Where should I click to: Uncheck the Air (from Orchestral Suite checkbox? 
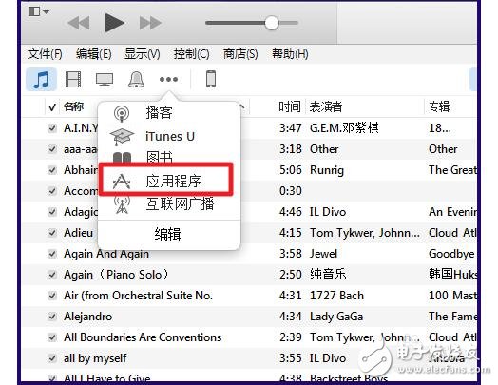click(x=52, y=296)
